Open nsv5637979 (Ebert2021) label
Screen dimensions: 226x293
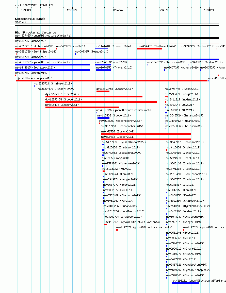[x=120, y=185]
